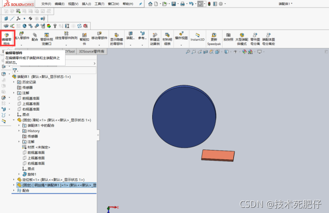Click the Home icon in the top toolbar
329x213 pixels.
[150, 4]
